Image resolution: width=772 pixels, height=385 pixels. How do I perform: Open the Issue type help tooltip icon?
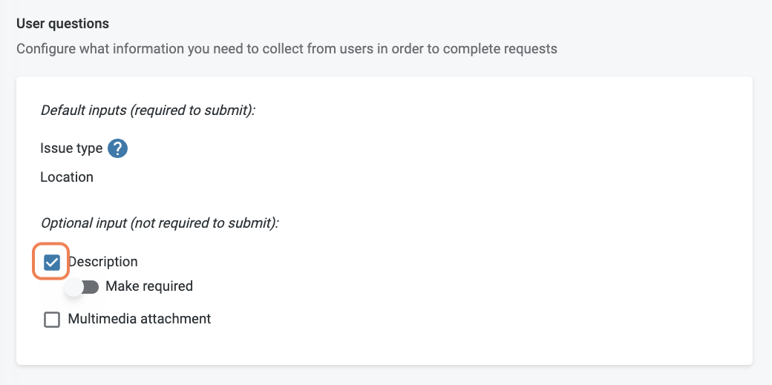click(x=117, y=148)
